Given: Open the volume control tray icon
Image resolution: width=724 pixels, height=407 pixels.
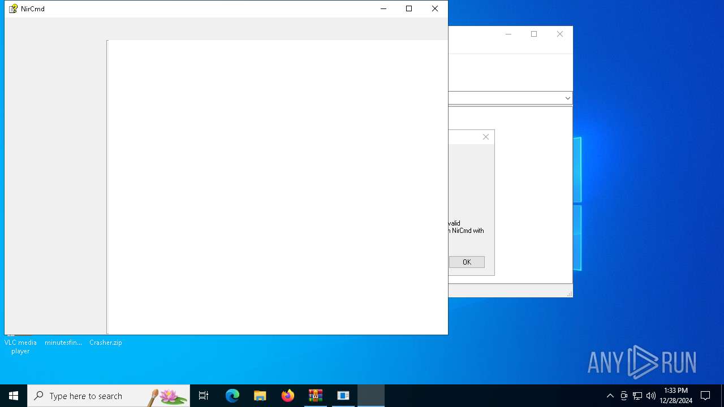Looking at the screenshot, I should coord(651,396).
